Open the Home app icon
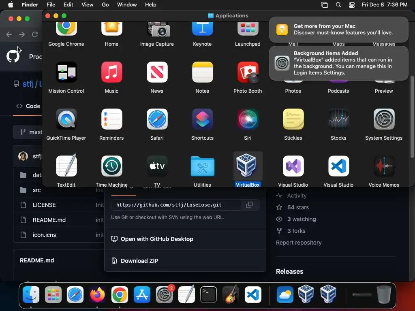Image resolution: width=415 pixels, height=311 pixels. pos(111,29)
